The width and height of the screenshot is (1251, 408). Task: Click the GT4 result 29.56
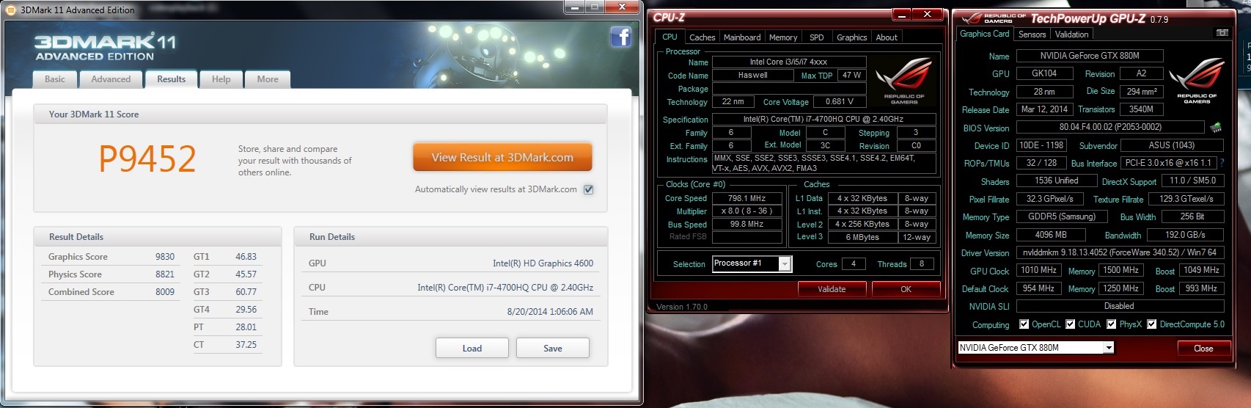click(x=246, y=310)
